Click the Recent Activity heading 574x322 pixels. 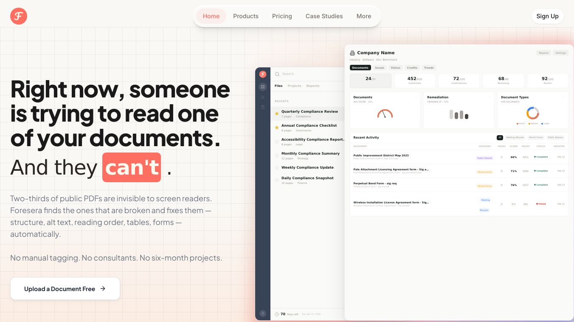(x=366, y=138)
